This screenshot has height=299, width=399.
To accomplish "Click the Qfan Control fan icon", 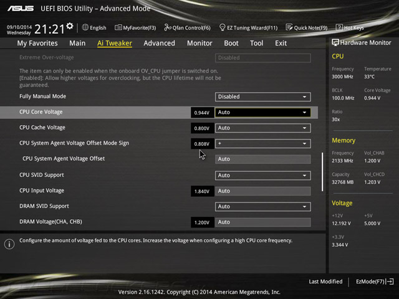I will [x=168, y=27].
